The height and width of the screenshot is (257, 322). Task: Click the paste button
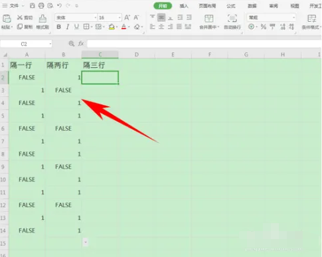click(7, 22)
